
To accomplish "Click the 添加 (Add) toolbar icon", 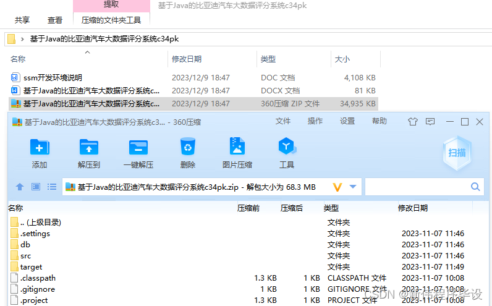I will click(x=39, y=147).
